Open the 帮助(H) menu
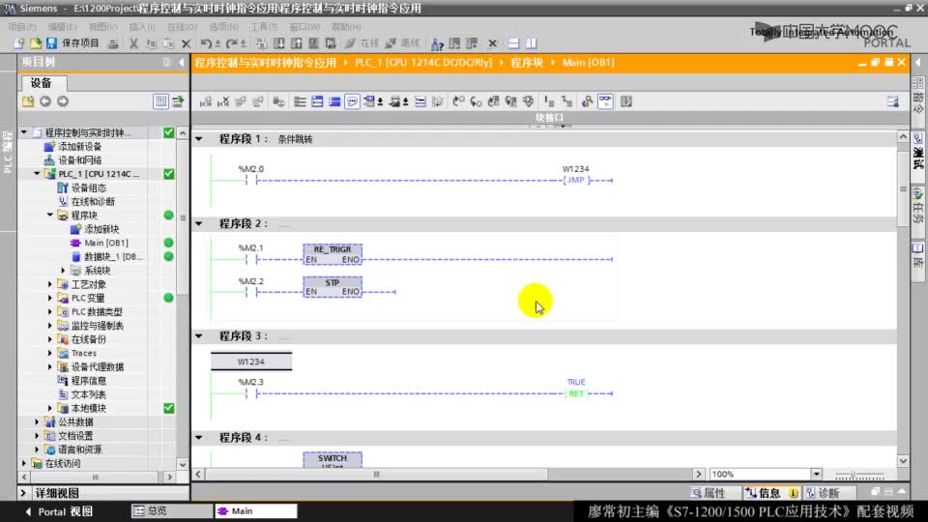Screen dimensions: 928x522 pyautogui.click(x=346, y=27)
